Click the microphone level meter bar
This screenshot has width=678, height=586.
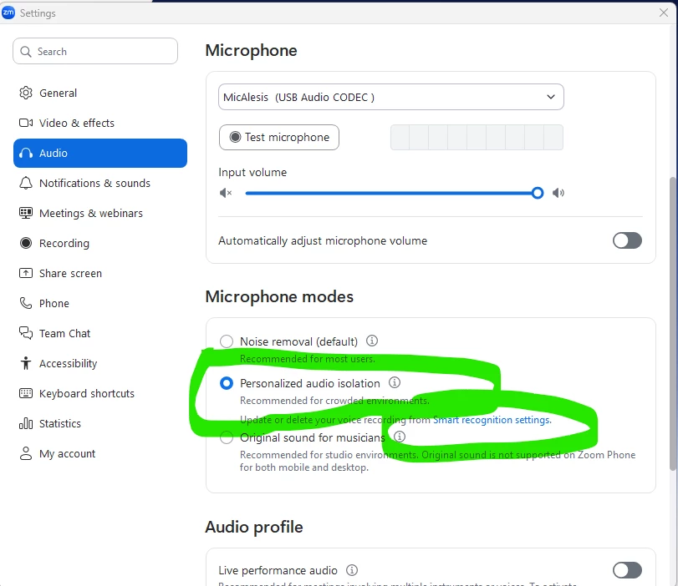click(477, 138)
